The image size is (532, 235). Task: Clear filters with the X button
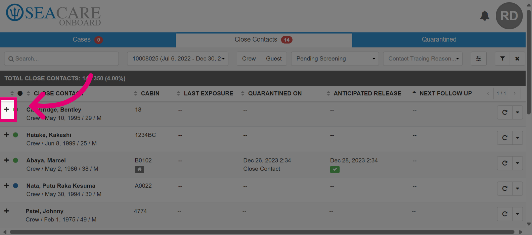(517, 59)
